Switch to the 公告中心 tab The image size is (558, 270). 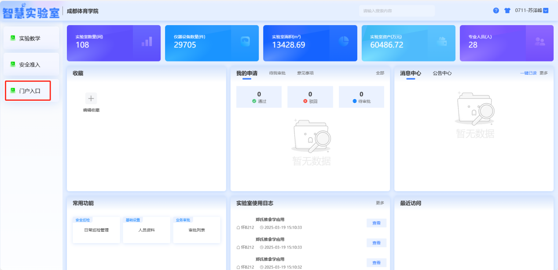coord(442,73)
